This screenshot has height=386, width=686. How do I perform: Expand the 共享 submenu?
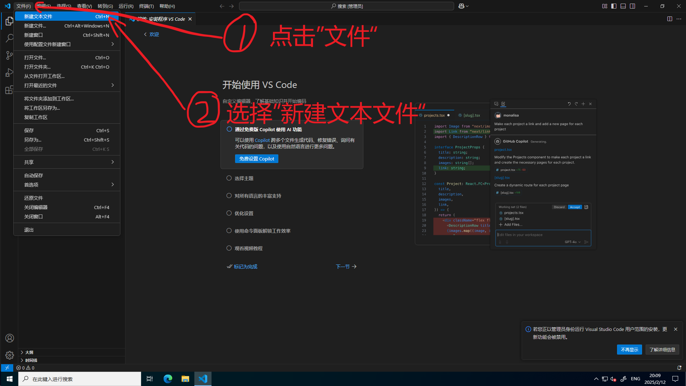67,162
